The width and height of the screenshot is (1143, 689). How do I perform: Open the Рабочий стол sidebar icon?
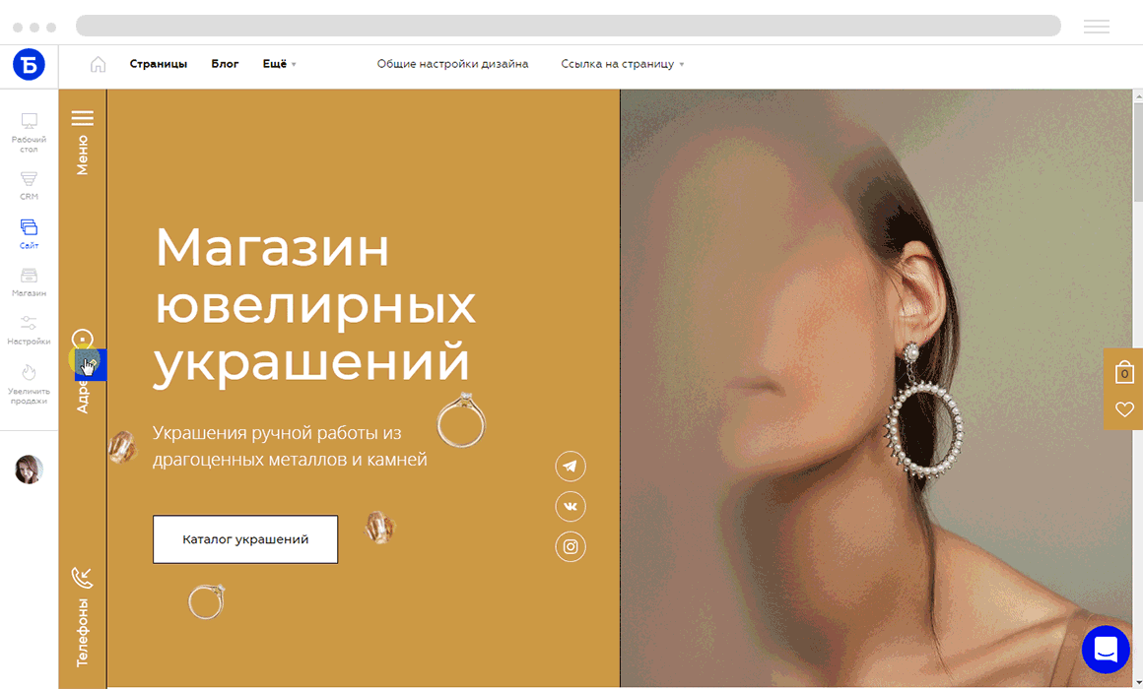[30, 121]
